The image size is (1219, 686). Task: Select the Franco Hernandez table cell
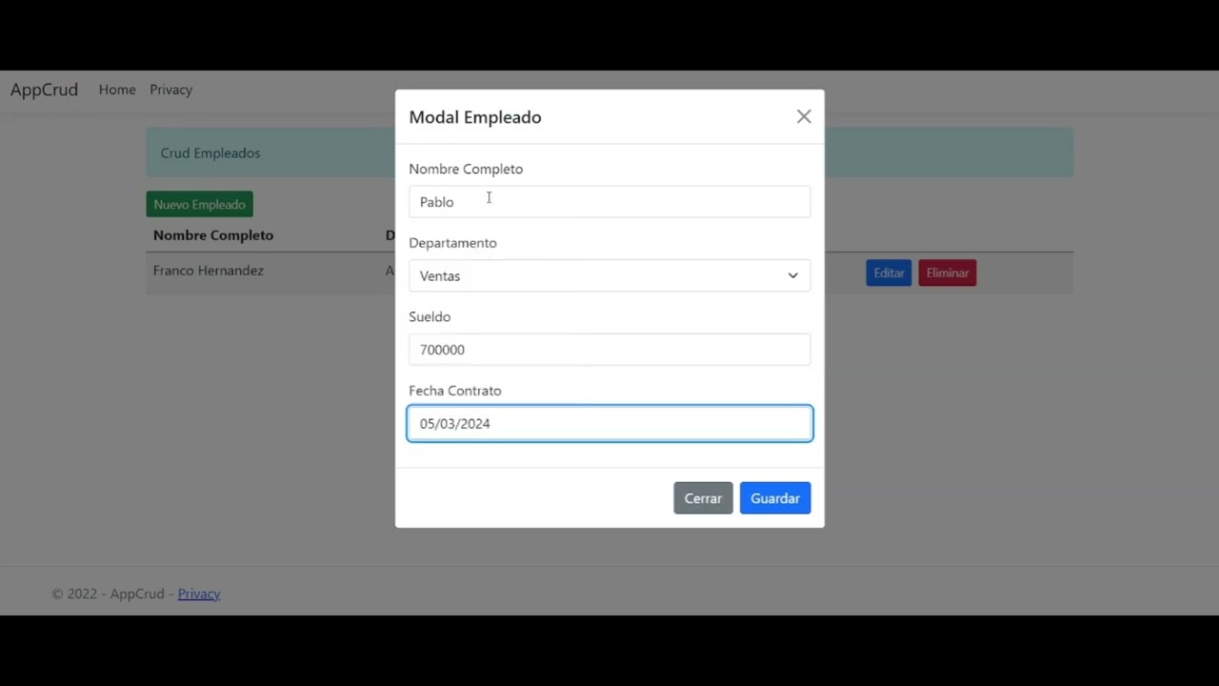209,271
